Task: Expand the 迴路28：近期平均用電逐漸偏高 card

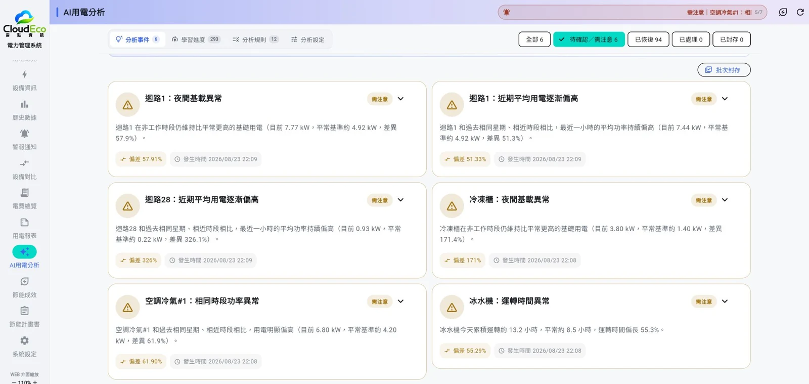Action: click(x=400, y=200)
